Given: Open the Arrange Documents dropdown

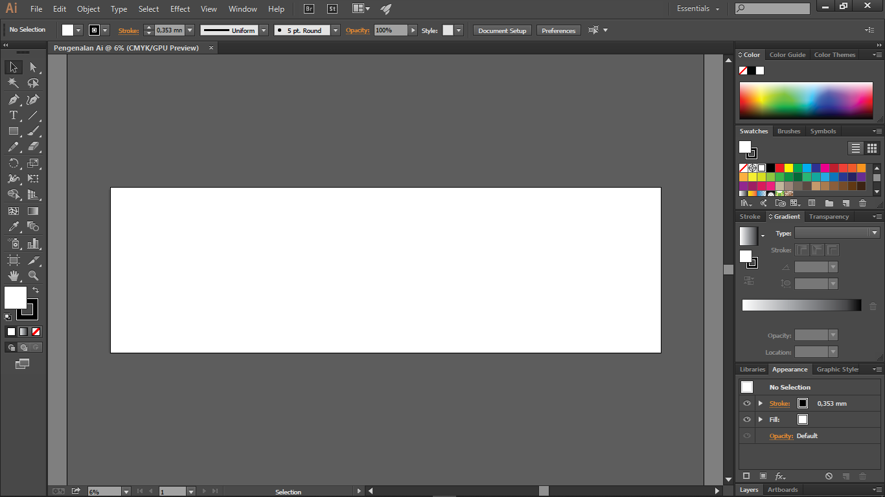Looking at the screenshot, I should click(362, 9).
